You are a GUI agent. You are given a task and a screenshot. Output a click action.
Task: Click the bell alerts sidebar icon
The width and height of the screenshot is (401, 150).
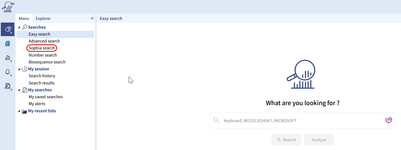click(7, 72)
